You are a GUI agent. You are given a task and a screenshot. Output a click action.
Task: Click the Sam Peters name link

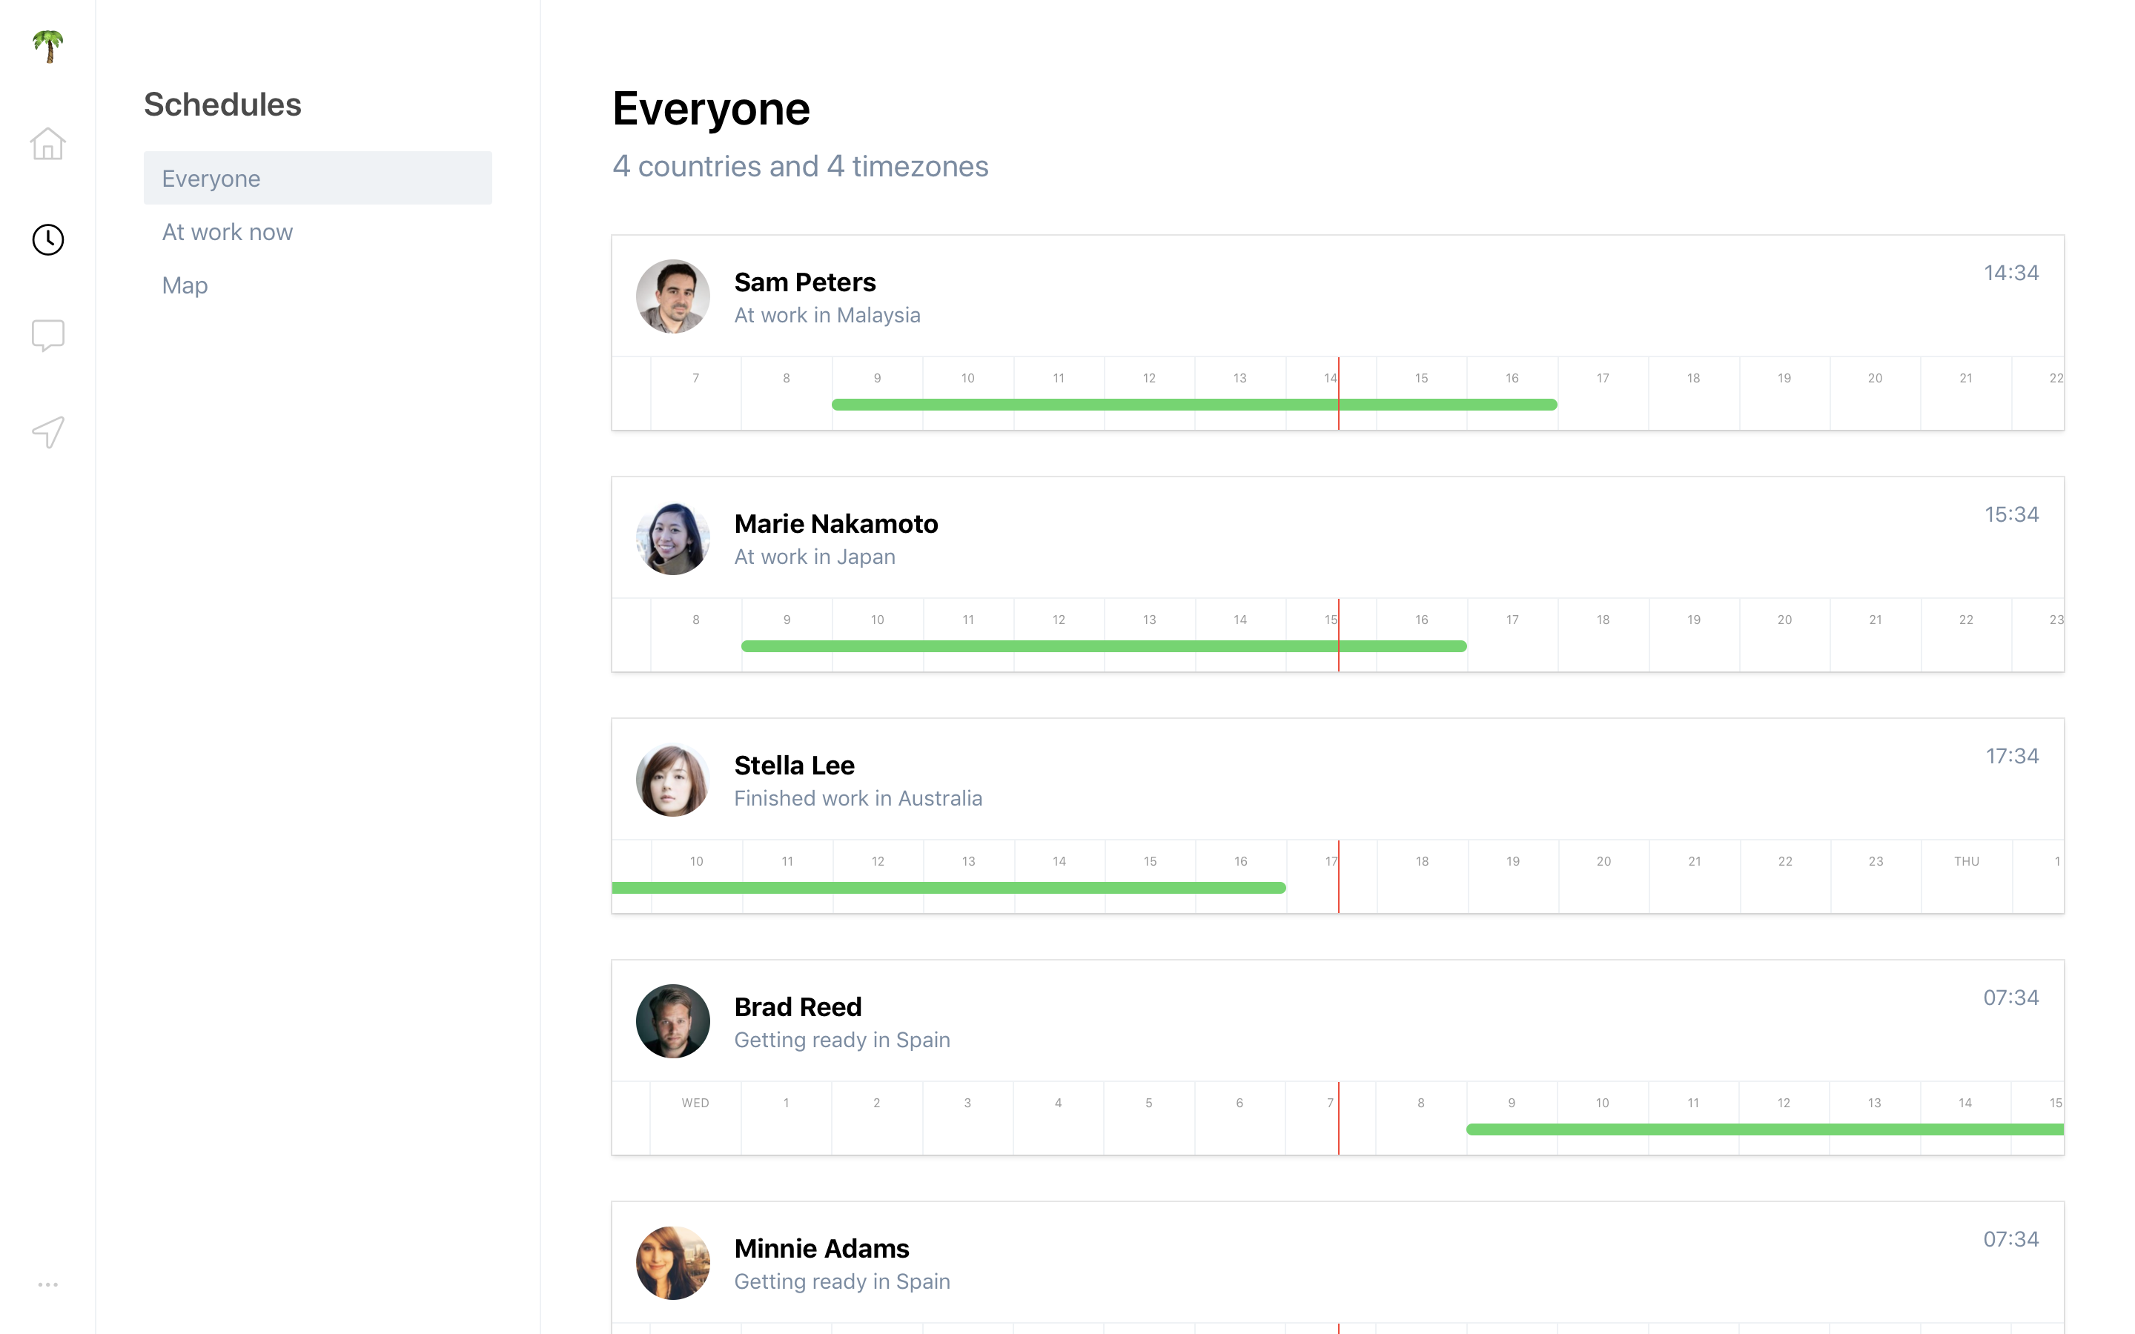pos(804,282)
